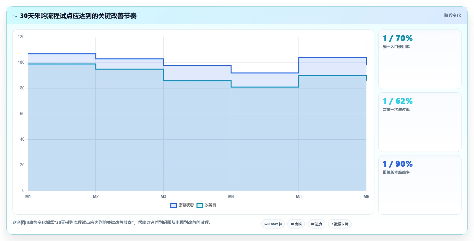
Task: Click the M5 x-axis label
Action: [298, 196]
